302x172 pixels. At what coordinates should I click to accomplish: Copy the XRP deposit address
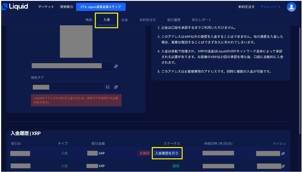pos(116,66)
